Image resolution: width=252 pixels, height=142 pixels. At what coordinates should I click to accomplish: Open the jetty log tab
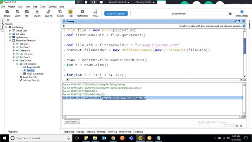(91, 132)
